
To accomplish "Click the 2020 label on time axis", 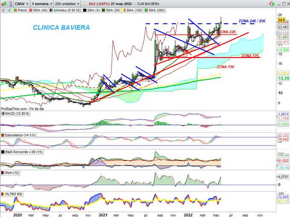I will coord(18,215).
